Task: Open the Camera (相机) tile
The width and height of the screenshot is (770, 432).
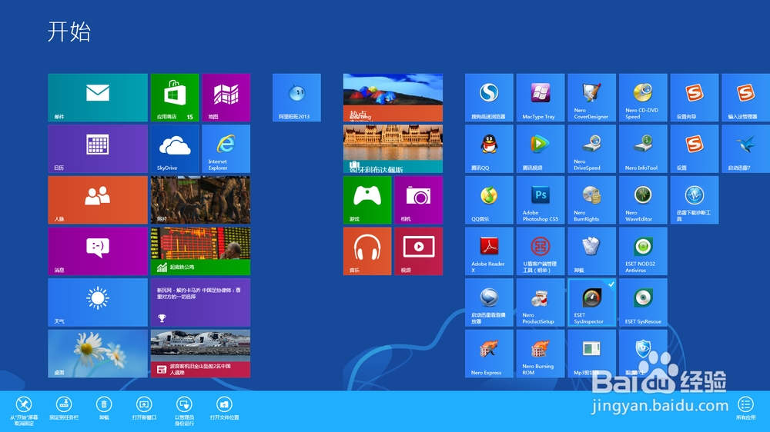Action: tap(418, 200)
